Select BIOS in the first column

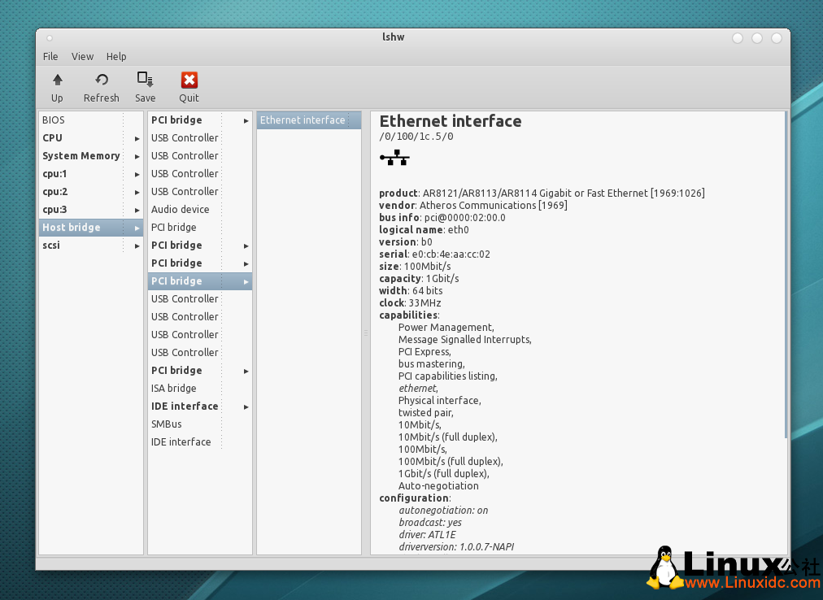click(x=54, y=120)
